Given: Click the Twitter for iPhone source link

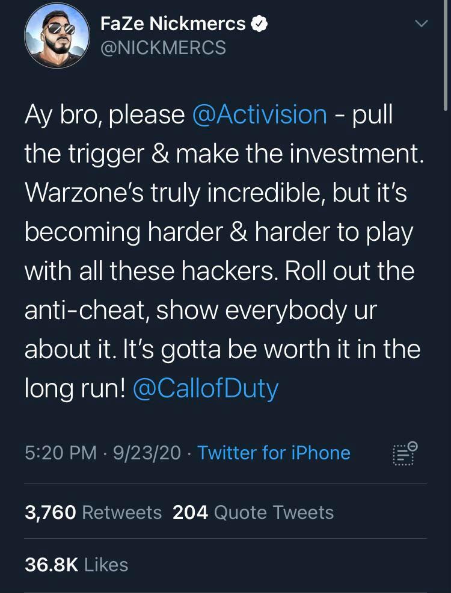Looking at the screenshot, I should click(274, 453).
